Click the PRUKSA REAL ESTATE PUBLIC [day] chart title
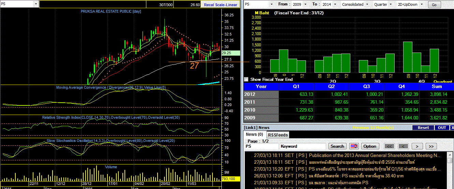 pos(111,12)
